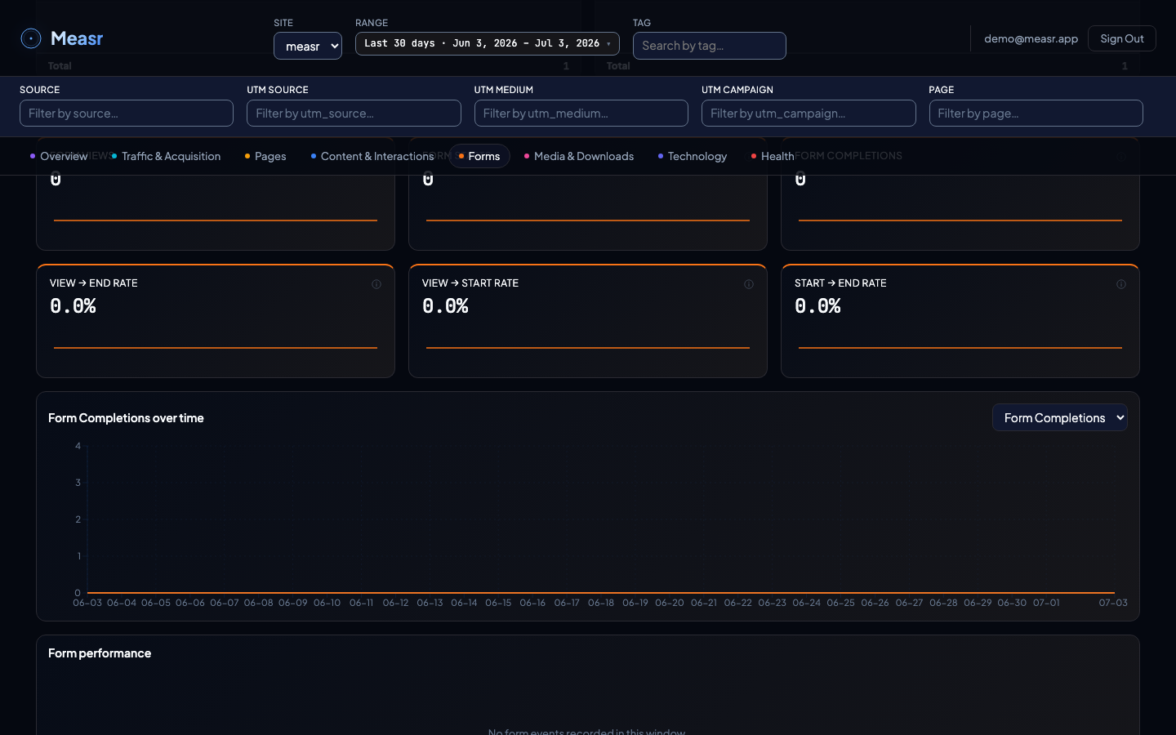The image size is (1176, 735).
Task: Open the Technology tab
Action: pyautogui.click(x=693, y=156)
